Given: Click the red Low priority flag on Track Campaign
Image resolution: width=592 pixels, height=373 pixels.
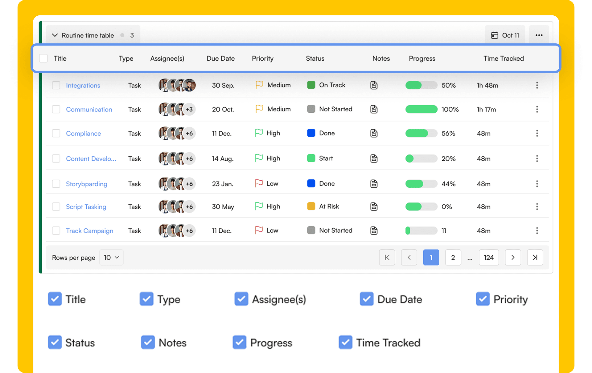Looking at the screenshot, I should click(x=259, y=230).
